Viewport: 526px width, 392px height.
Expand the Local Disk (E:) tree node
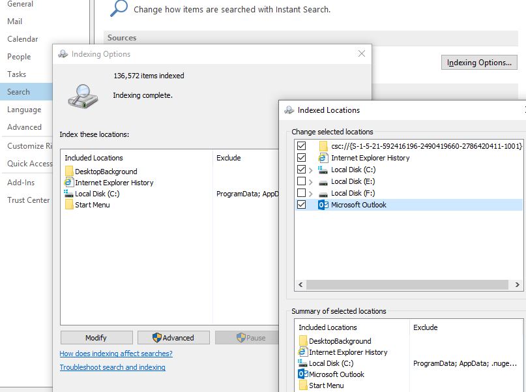point(311,181)
